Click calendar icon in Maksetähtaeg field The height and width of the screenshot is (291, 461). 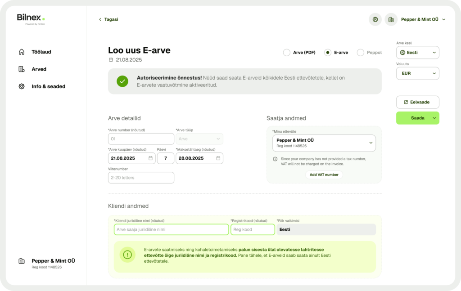(x=218, y=158)
